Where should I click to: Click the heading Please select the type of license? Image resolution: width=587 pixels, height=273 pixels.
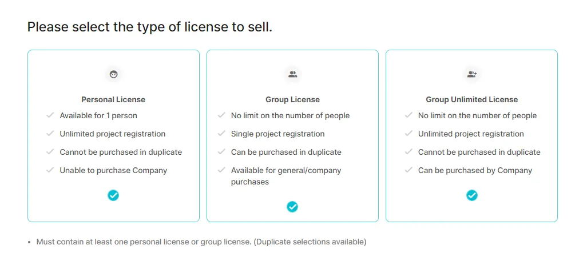tap(150, 27)
